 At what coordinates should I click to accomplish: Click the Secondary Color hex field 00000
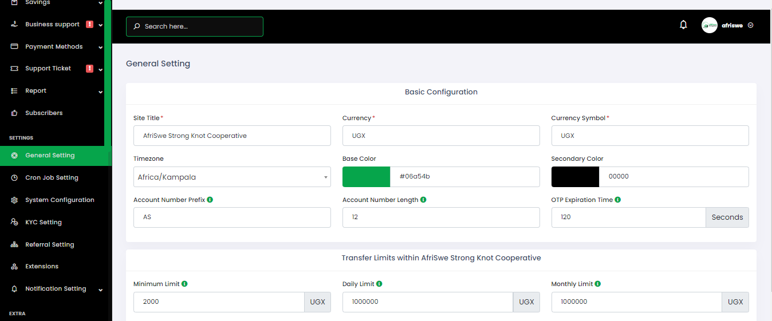(673, 177)
